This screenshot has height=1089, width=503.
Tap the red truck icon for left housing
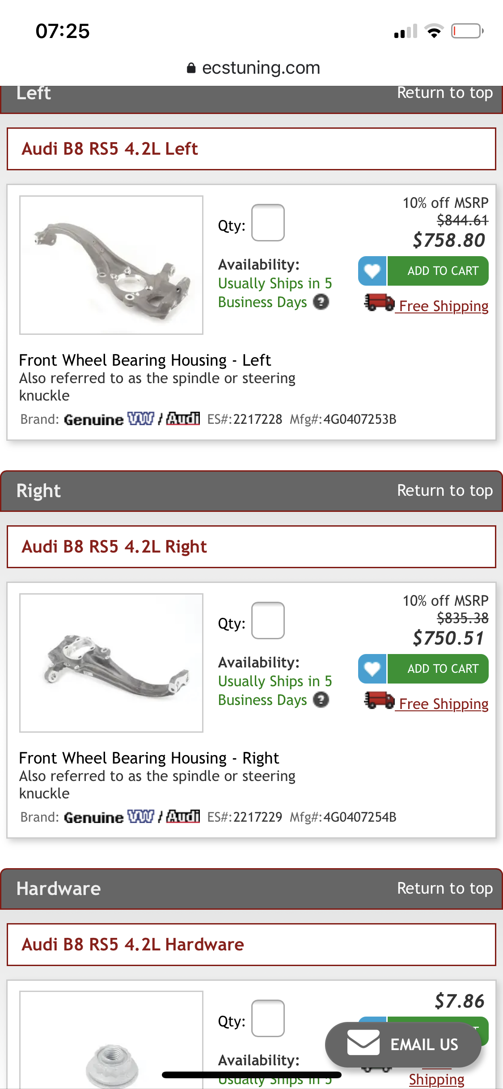tap(379, 303)
